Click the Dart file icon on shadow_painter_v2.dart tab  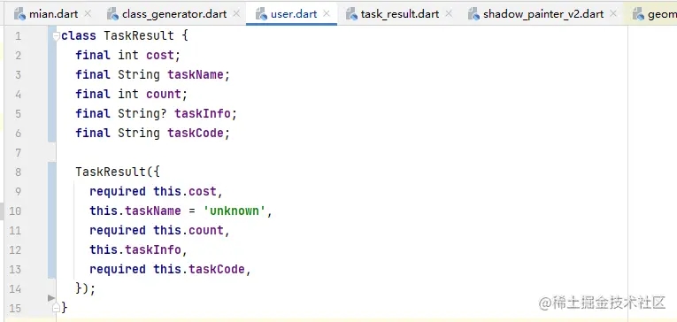tap(474, 14)
